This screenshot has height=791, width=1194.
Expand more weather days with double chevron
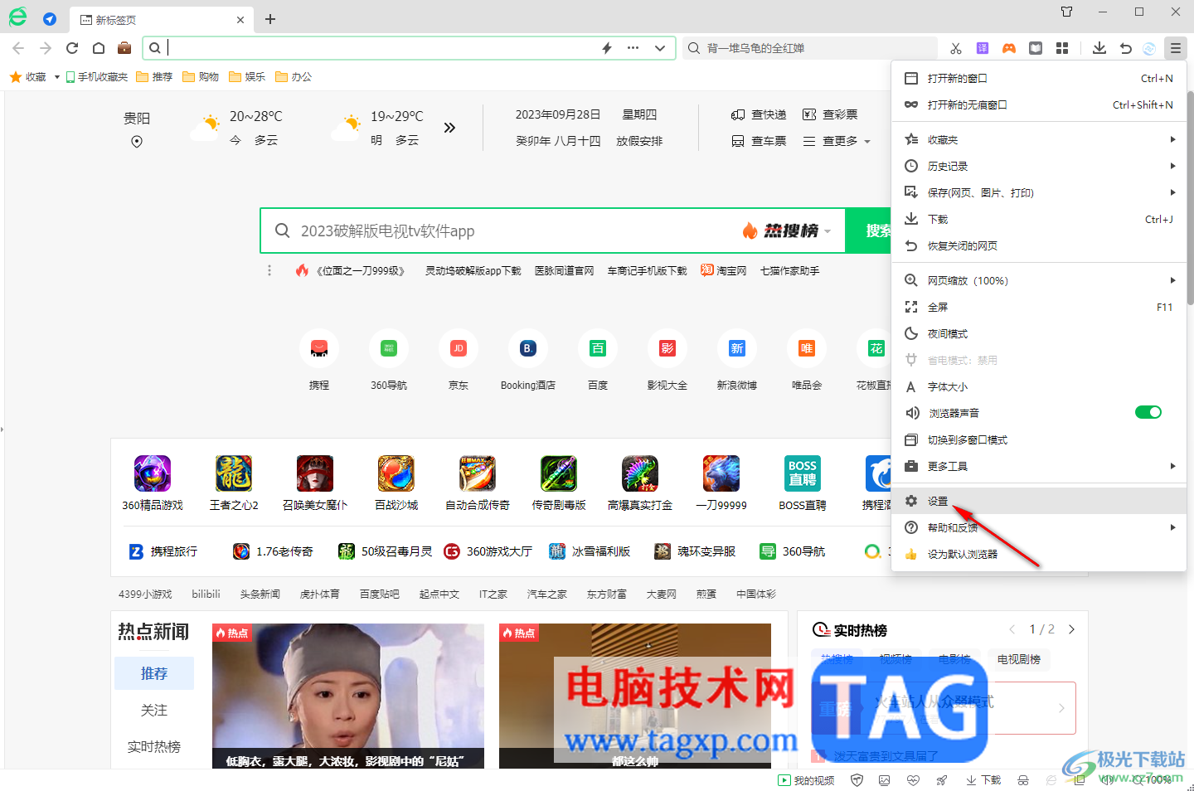click(x=449, y=128)
